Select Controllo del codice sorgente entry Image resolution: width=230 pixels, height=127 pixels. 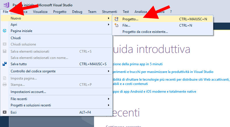[x=56, y=71]
